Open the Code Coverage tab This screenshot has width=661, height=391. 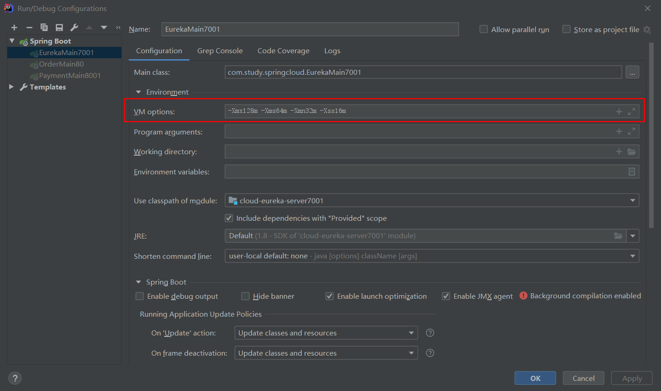coord(283,51)
